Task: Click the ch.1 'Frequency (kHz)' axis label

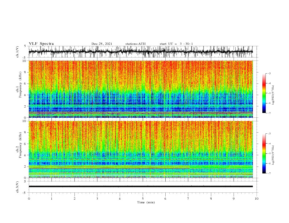Action: point(20,85)
